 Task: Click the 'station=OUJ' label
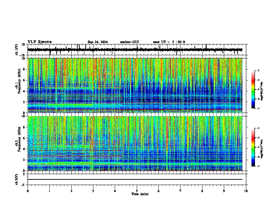coord(129,42)
